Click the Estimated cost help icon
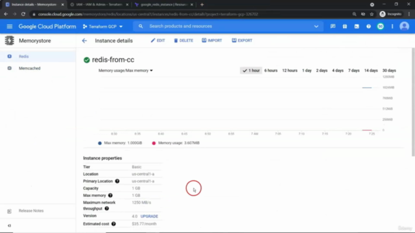The image size is (415, 233). click(113, 224)
